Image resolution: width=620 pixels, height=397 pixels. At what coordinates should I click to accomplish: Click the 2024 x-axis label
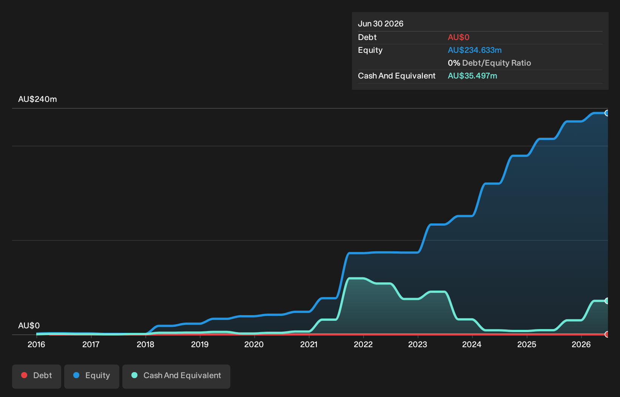pos(472,345)
